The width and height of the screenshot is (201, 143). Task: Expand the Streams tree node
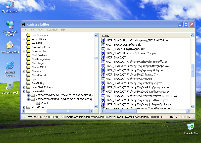point(24,71)
